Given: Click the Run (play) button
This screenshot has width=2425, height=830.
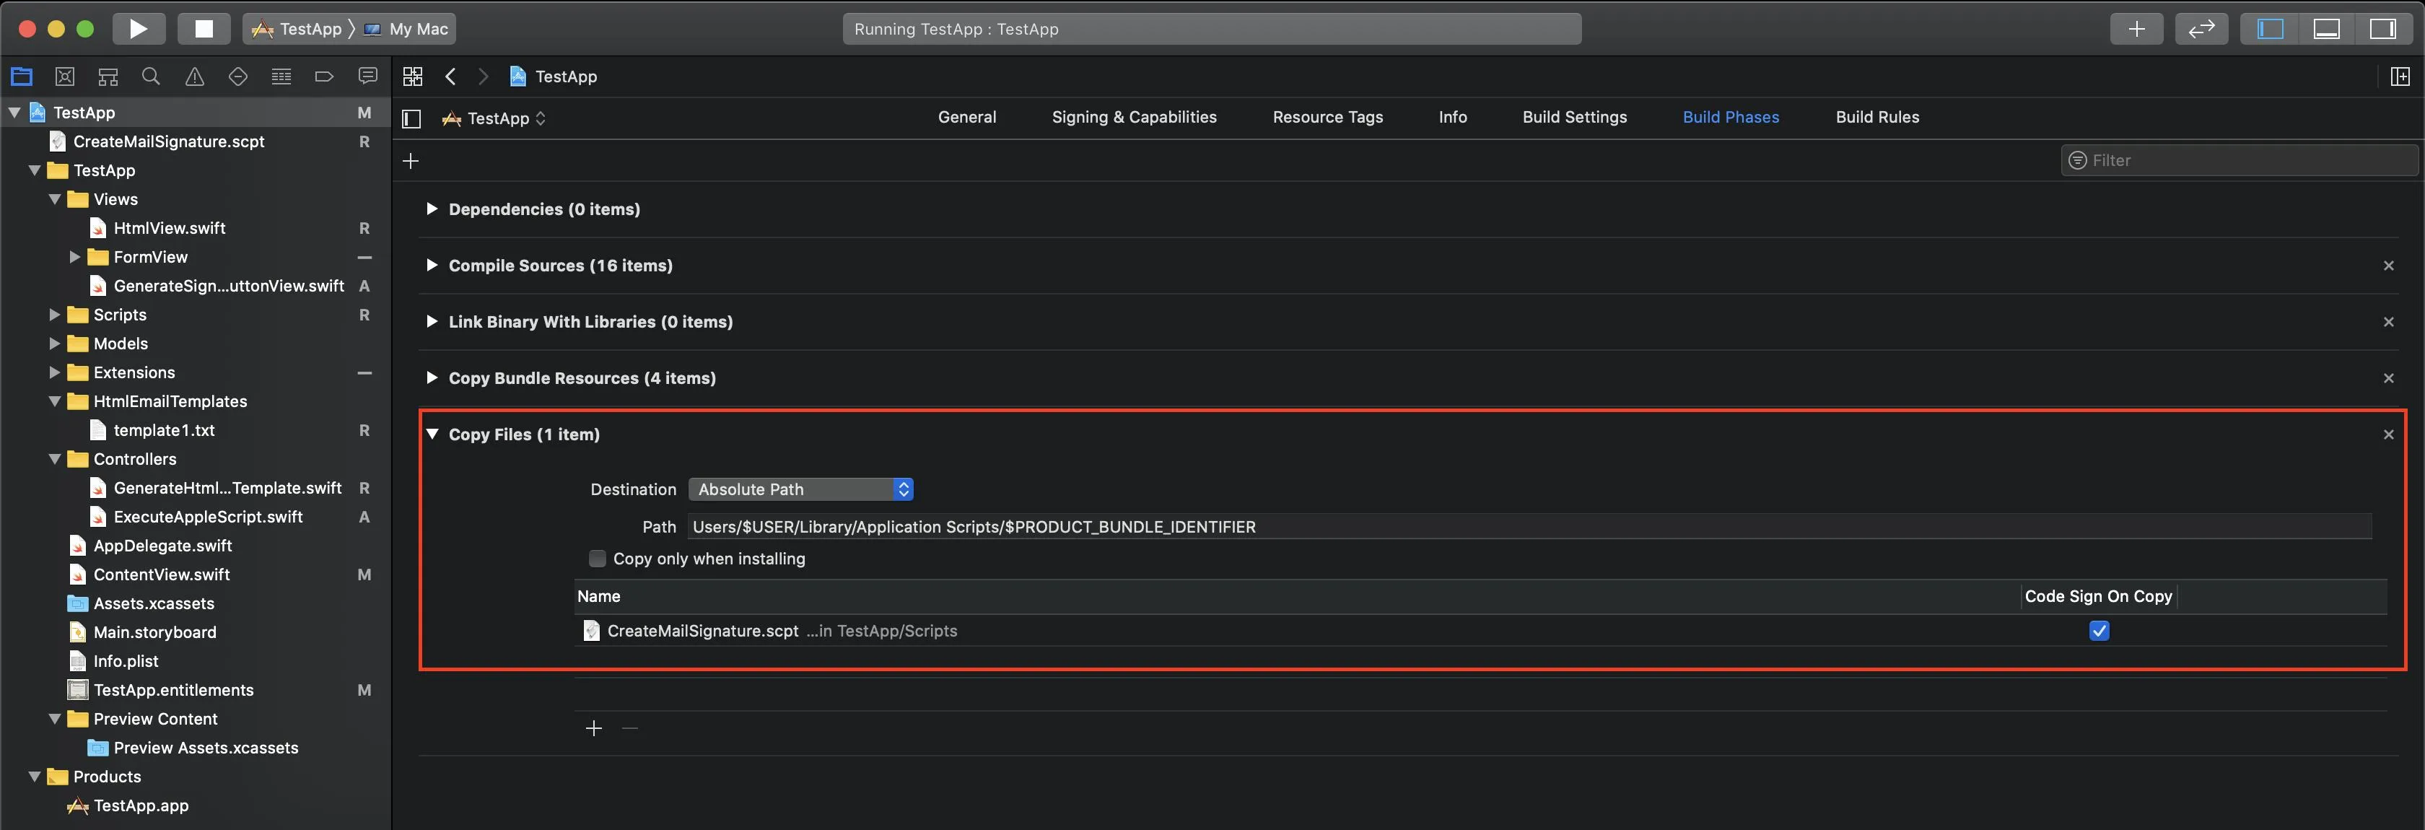Looking at the screenshot, I should click(x=139, y=28).
